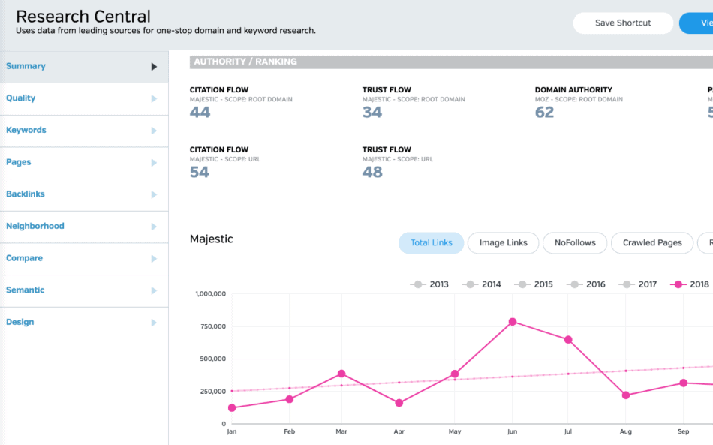Click the arrow icon beside Backlinks
The image size is (713, 445).
154,194
